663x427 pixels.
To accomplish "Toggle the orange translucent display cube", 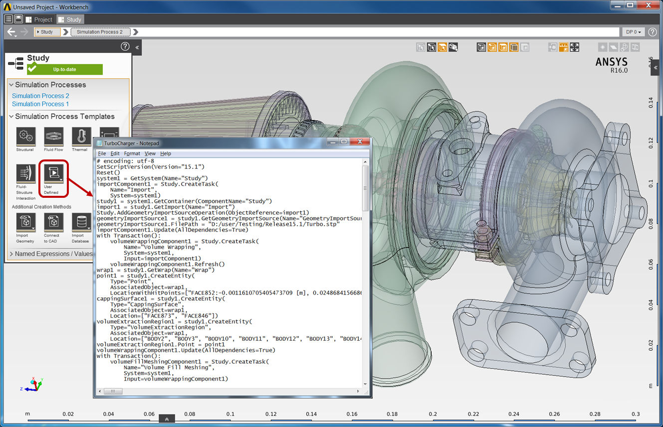I will coord(503,47).
